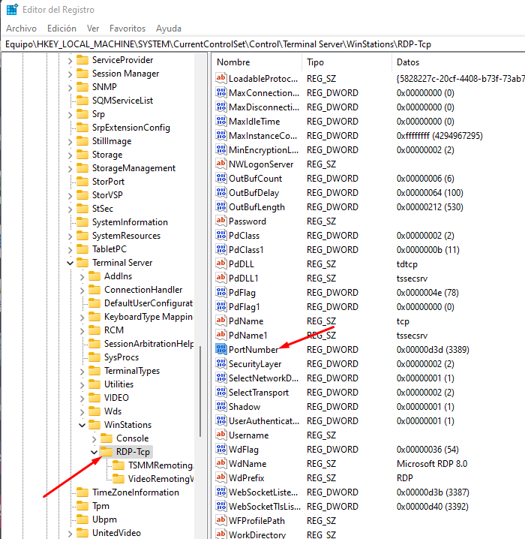Viewport: 525px width, 539px height.
Task: Open the Favoritos menu
Action: [127, 29]
